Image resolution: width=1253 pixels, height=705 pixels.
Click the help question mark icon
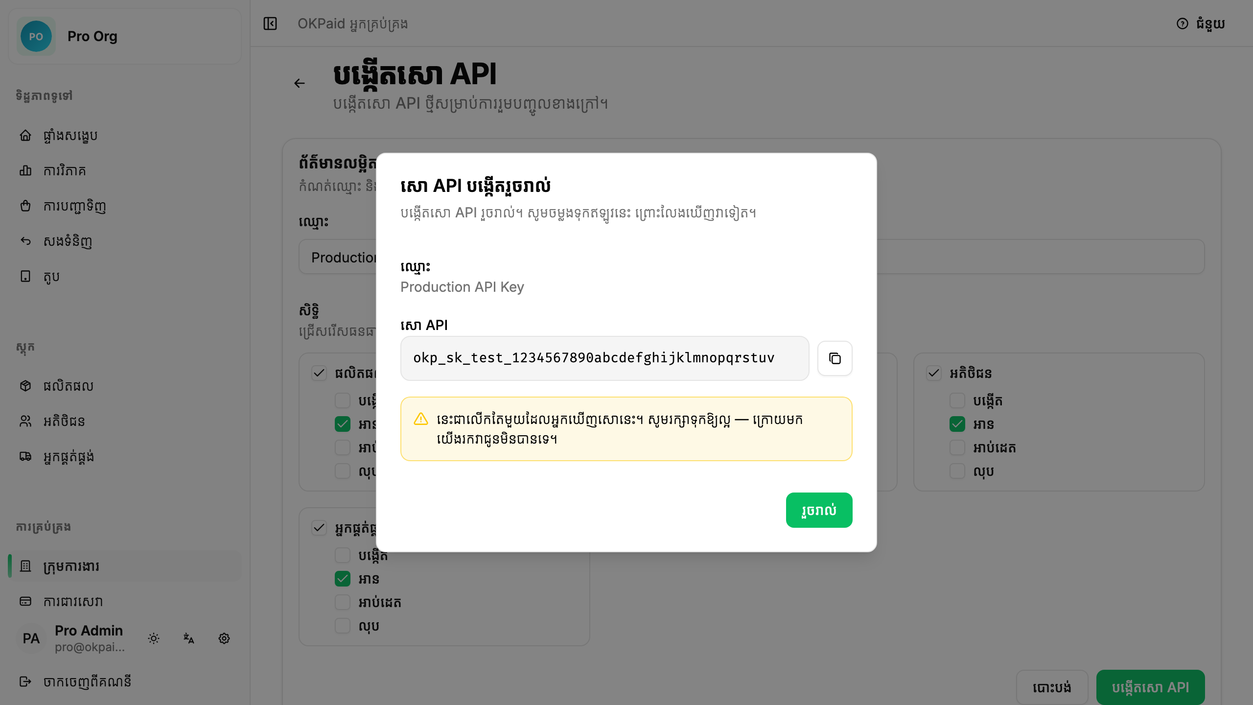coord(1183,23)
